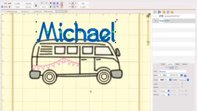
Task: Select the Letters object row in list
Action: [x=174, y=21]
